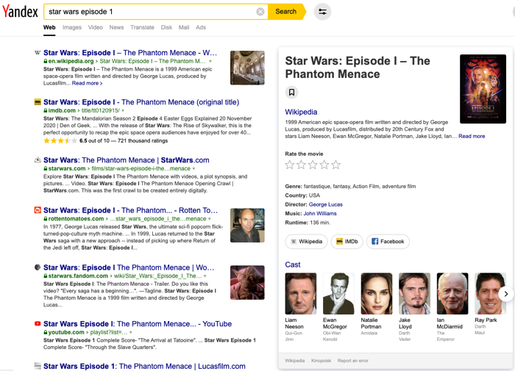Rate the movie one star
This screenshot has width=515, height=371.
(x=289, y=165)
